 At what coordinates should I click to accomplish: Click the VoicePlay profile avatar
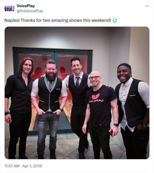pos(9,9)
